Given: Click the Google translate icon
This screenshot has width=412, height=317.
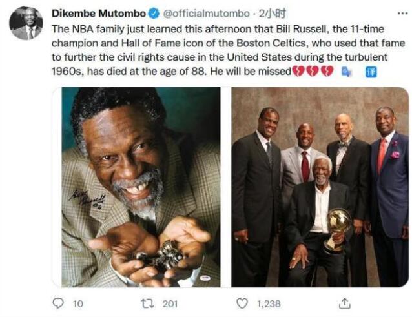Looking at the screenshot, I should (347, 72).
